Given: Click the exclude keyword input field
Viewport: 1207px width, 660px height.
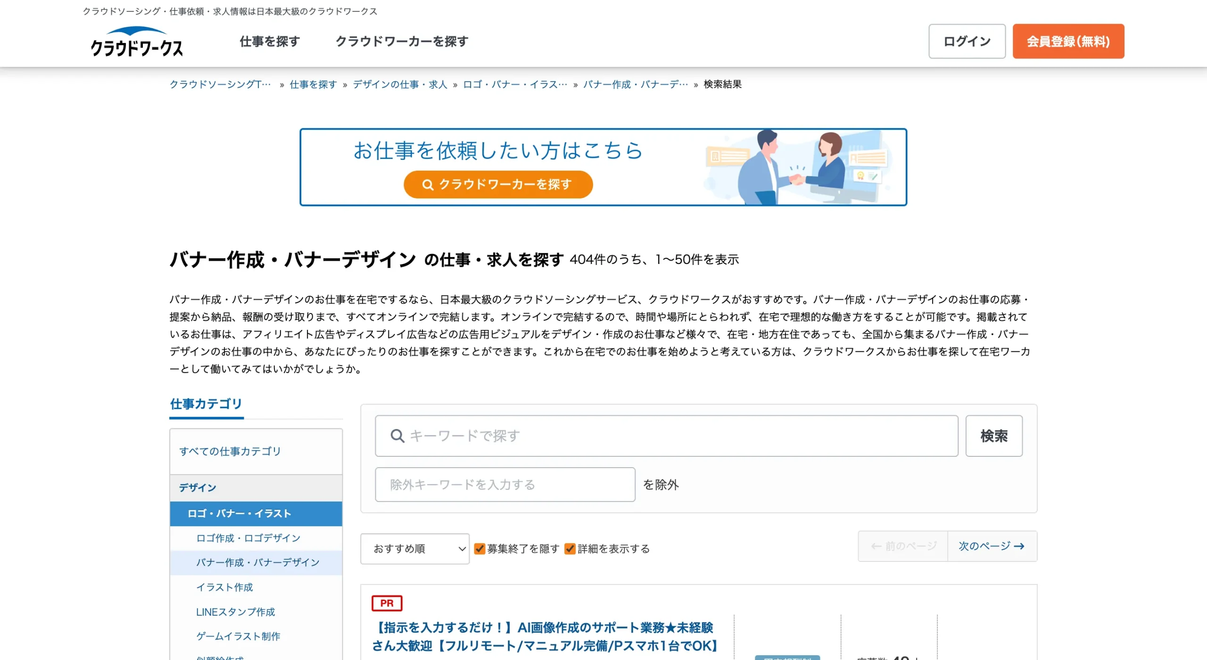Looking at the screenshot, I should 504,484.
